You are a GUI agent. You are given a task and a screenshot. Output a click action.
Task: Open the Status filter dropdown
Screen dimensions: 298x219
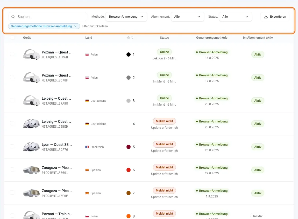point(236,17)
